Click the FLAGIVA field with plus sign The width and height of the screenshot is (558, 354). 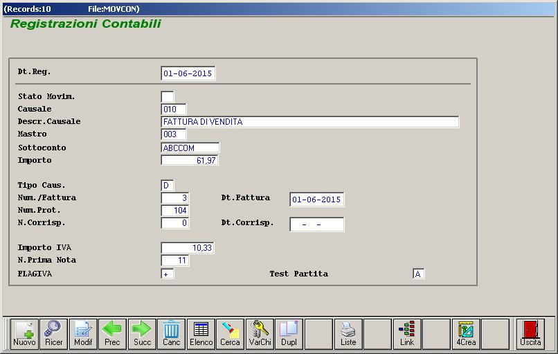point(168,274)
